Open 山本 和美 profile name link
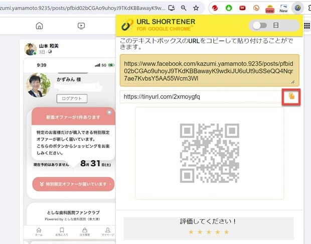The image size is (311, 244). [50, 46]
